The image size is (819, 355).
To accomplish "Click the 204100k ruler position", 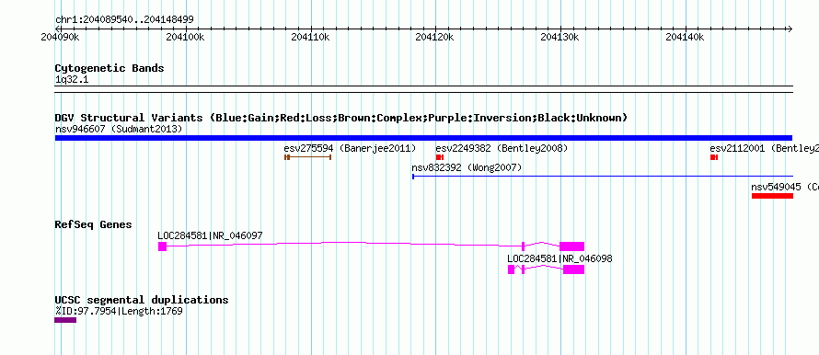I will coord(185,37).
